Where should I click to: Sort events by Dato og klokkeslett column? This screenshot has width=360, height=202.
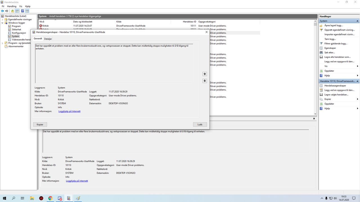tap(94, 22)
